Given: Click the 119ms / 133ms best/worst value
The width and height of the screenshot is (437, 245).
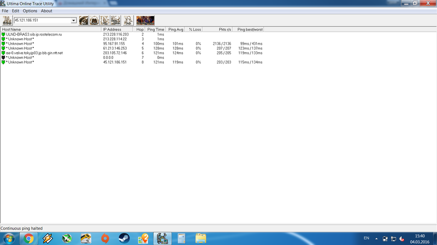Looking at the screenshot, I should (250, 53).
